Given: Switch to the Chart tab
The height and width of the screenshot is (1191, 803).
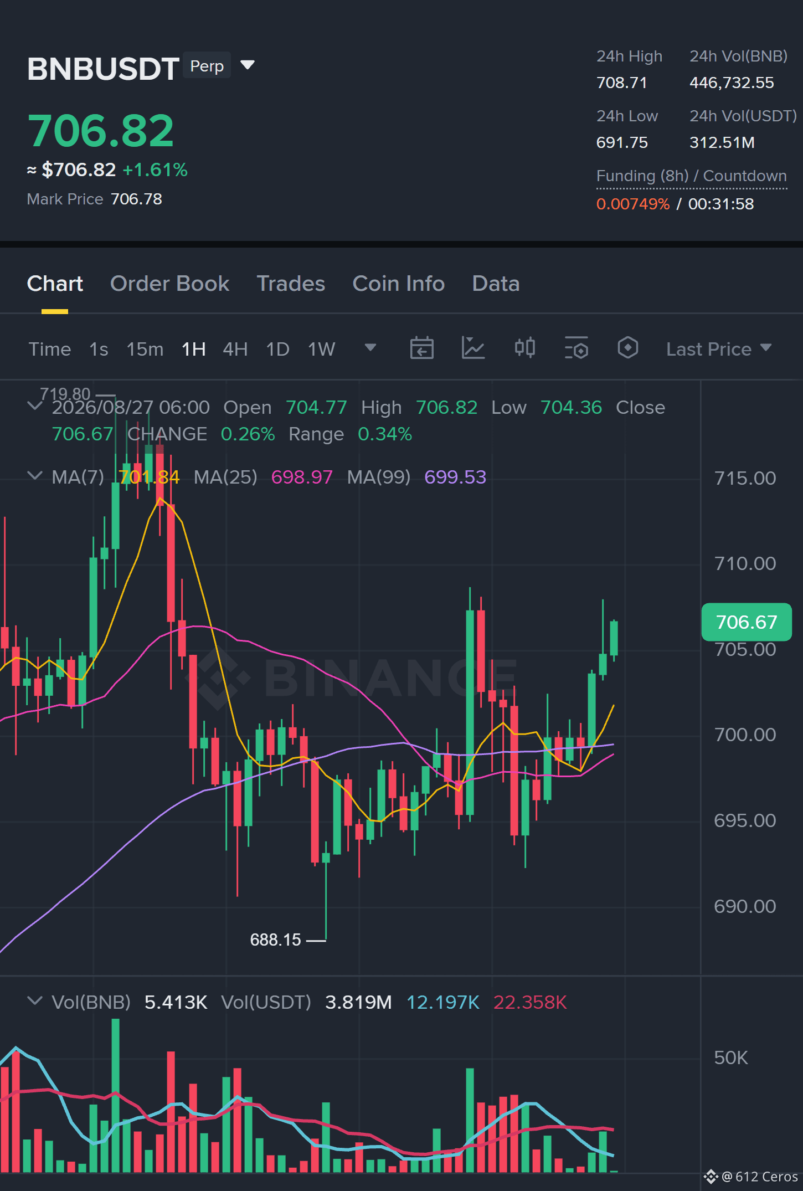Looking at the screenshot, I should (55, 284).
